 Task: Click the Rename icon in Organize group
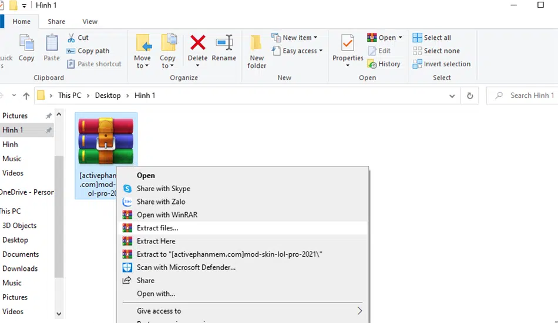[224, 43]
